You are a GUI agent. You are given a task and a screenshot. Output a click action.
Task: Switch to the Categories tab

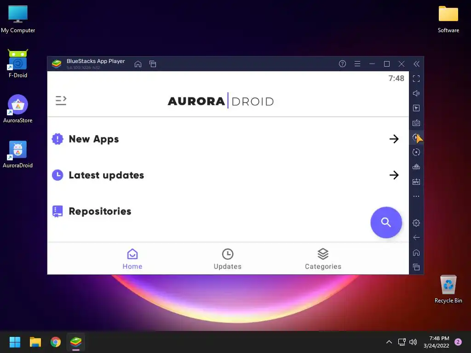[x=323, y=259]
